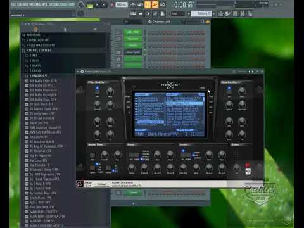Click the 0:00 song time display
The width and height of the screenshot is (304, 228).
[x=183, y=4]
